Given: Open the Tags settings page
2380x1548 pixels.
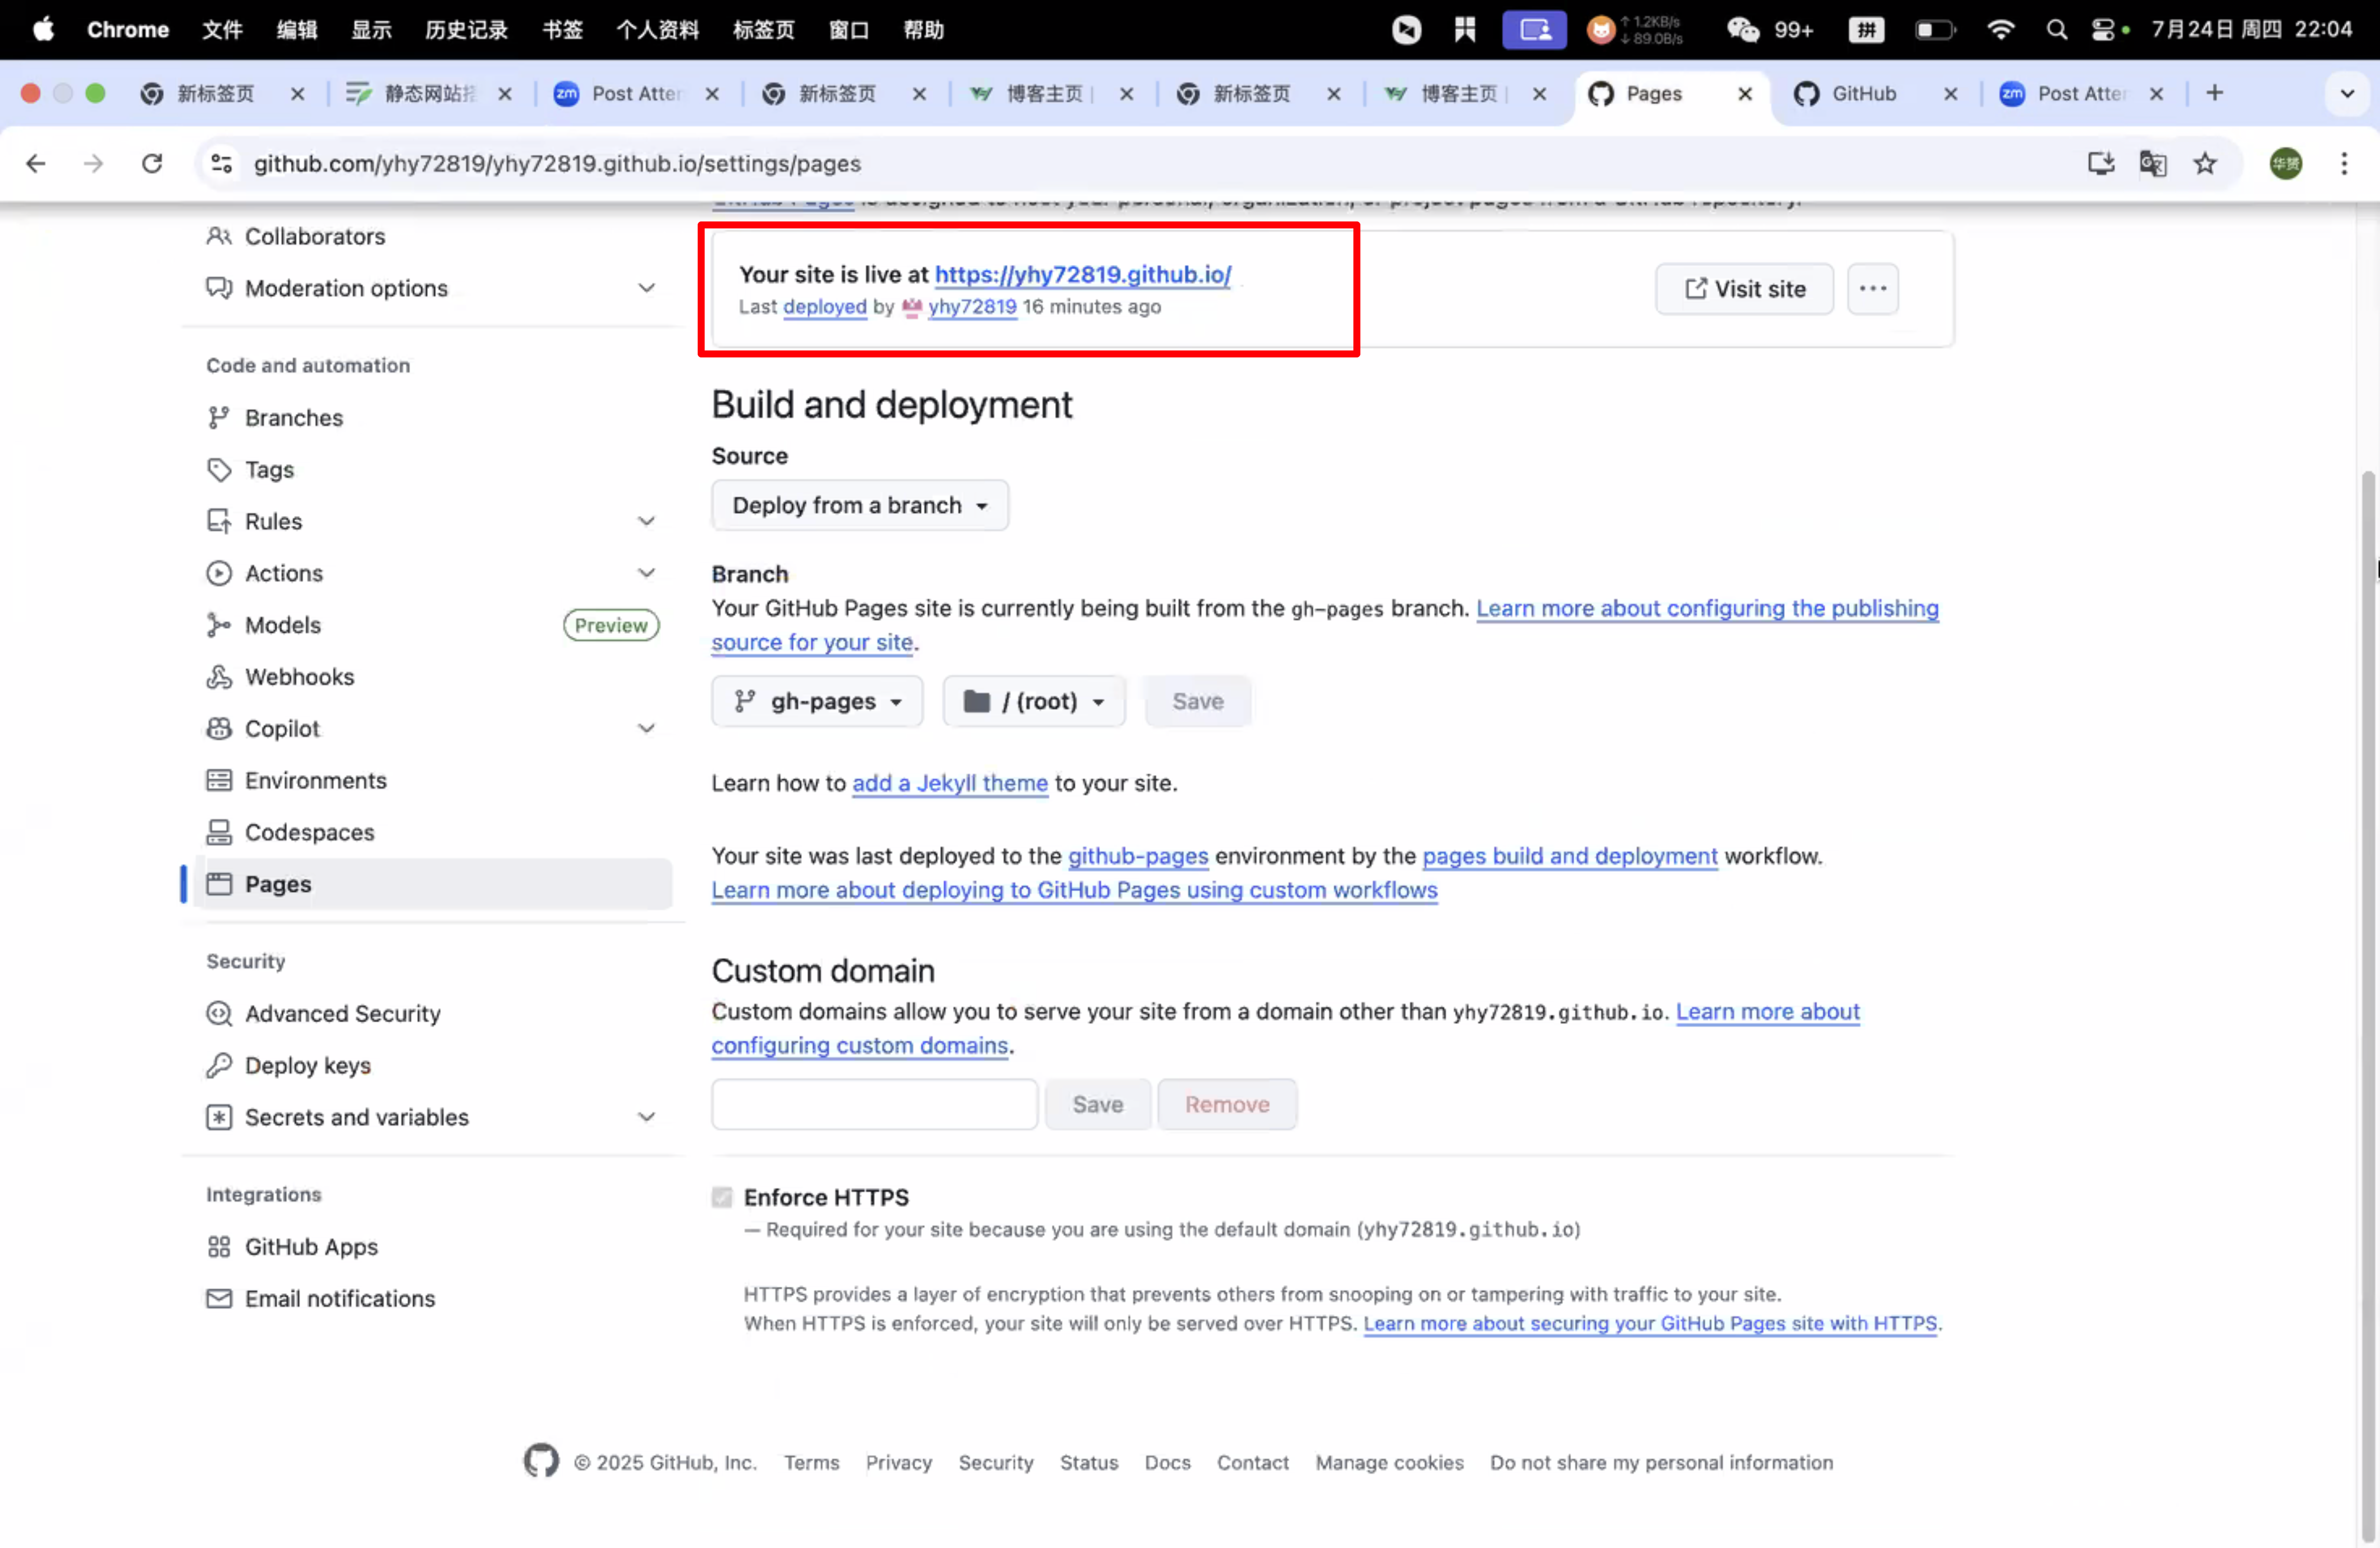Looking at the screenshot, I should coord(270,469).
